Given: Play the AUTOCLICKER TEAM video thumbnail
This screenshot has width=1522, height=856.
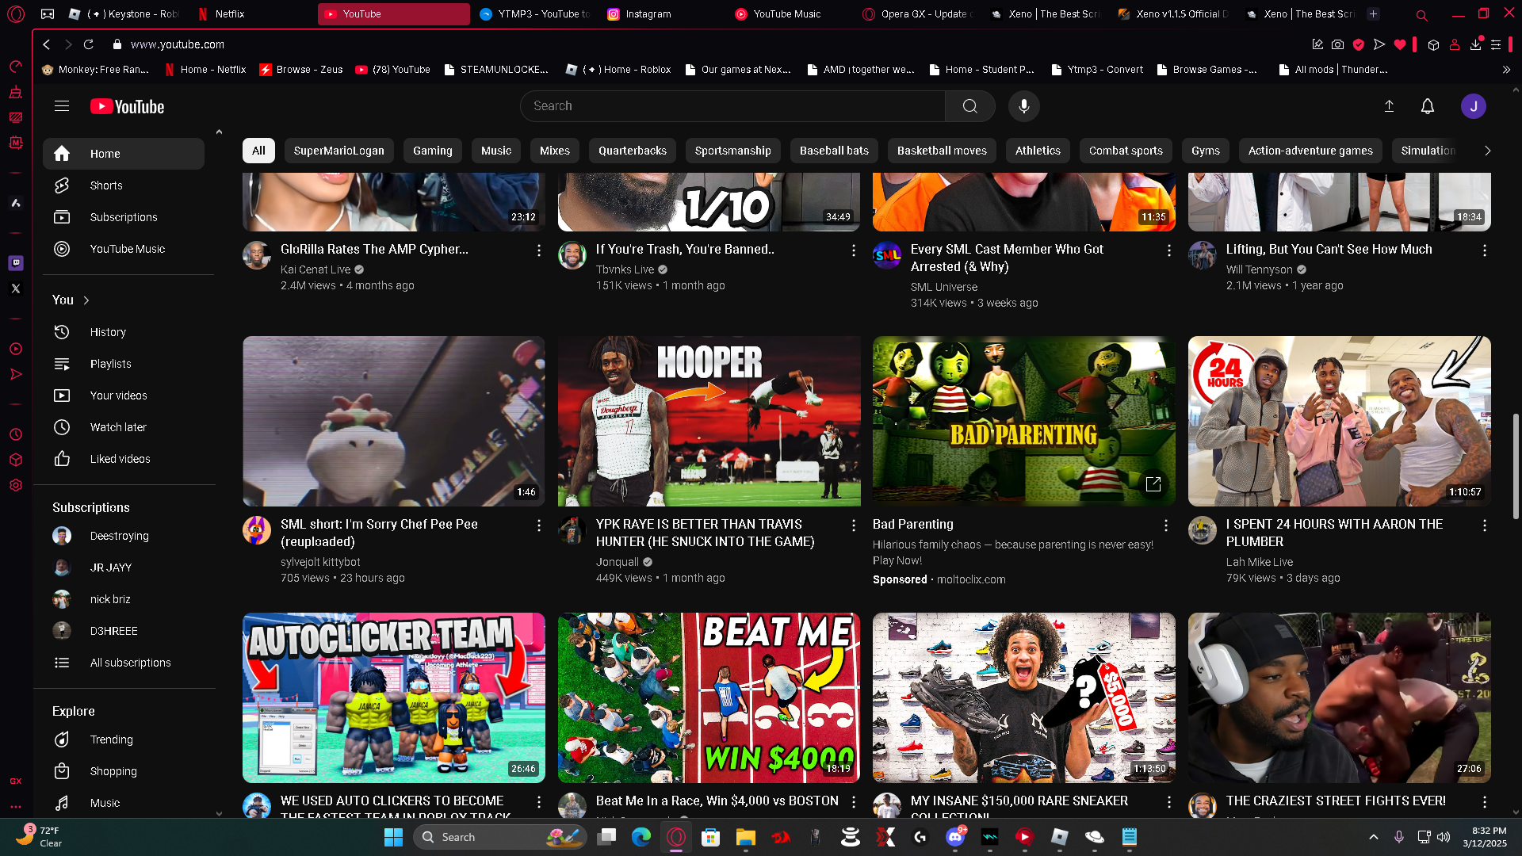Looking at the screenshot, I should click(394, 697).
